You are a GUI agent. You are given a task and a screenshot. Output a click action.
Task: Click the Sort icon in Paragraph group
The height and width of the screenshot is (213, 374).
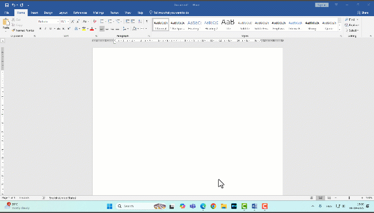(140, 21)
